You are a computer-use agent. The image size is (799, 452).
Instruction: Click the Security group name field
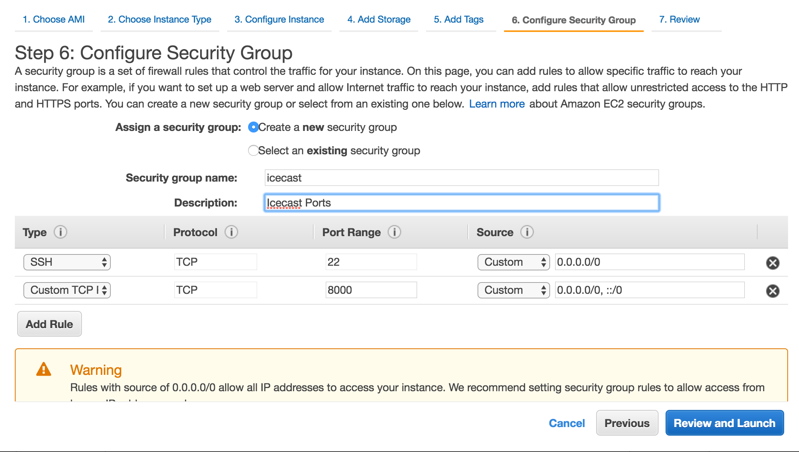[x=460, y=178]
